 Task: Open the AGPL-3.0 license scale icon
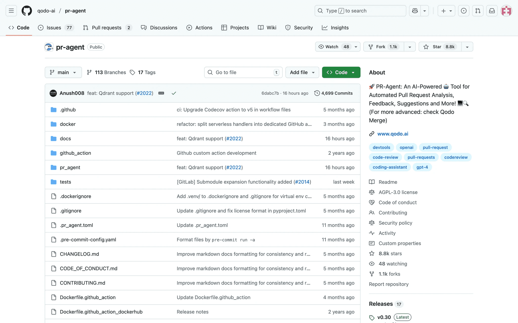[x=372, y=192]
